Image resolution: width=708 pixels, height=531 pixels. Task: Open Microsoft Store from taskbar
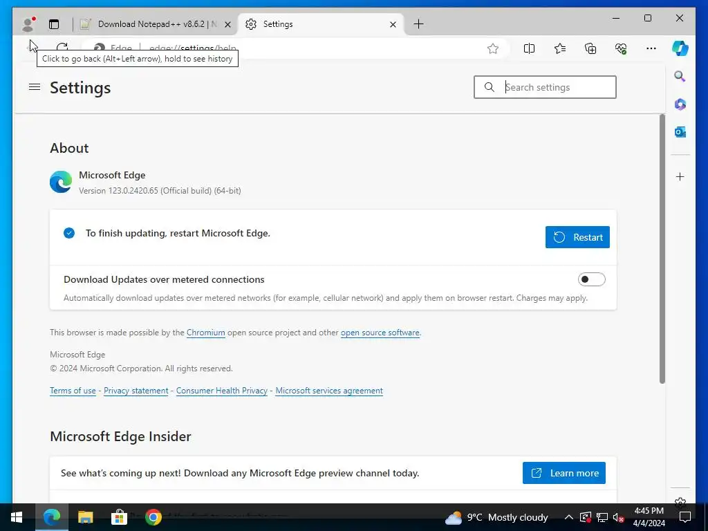point(119,517)
